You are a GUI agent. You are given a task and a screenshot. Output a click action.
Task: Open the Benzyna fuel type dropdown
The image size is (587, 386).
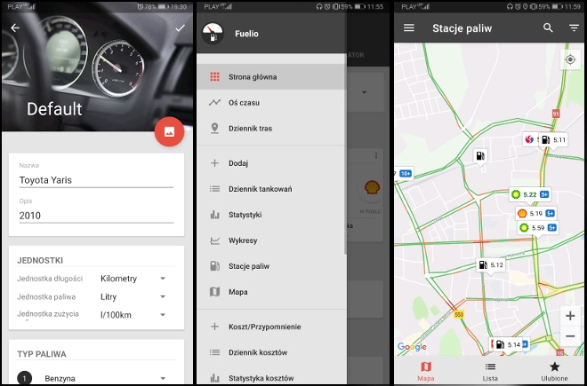coord(105,378)
